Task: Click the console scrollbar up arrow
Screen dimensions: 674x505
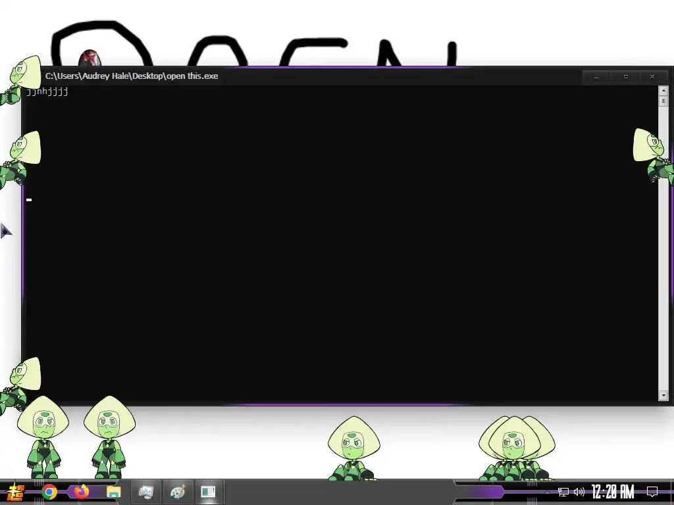Action: tap(663, 91)
